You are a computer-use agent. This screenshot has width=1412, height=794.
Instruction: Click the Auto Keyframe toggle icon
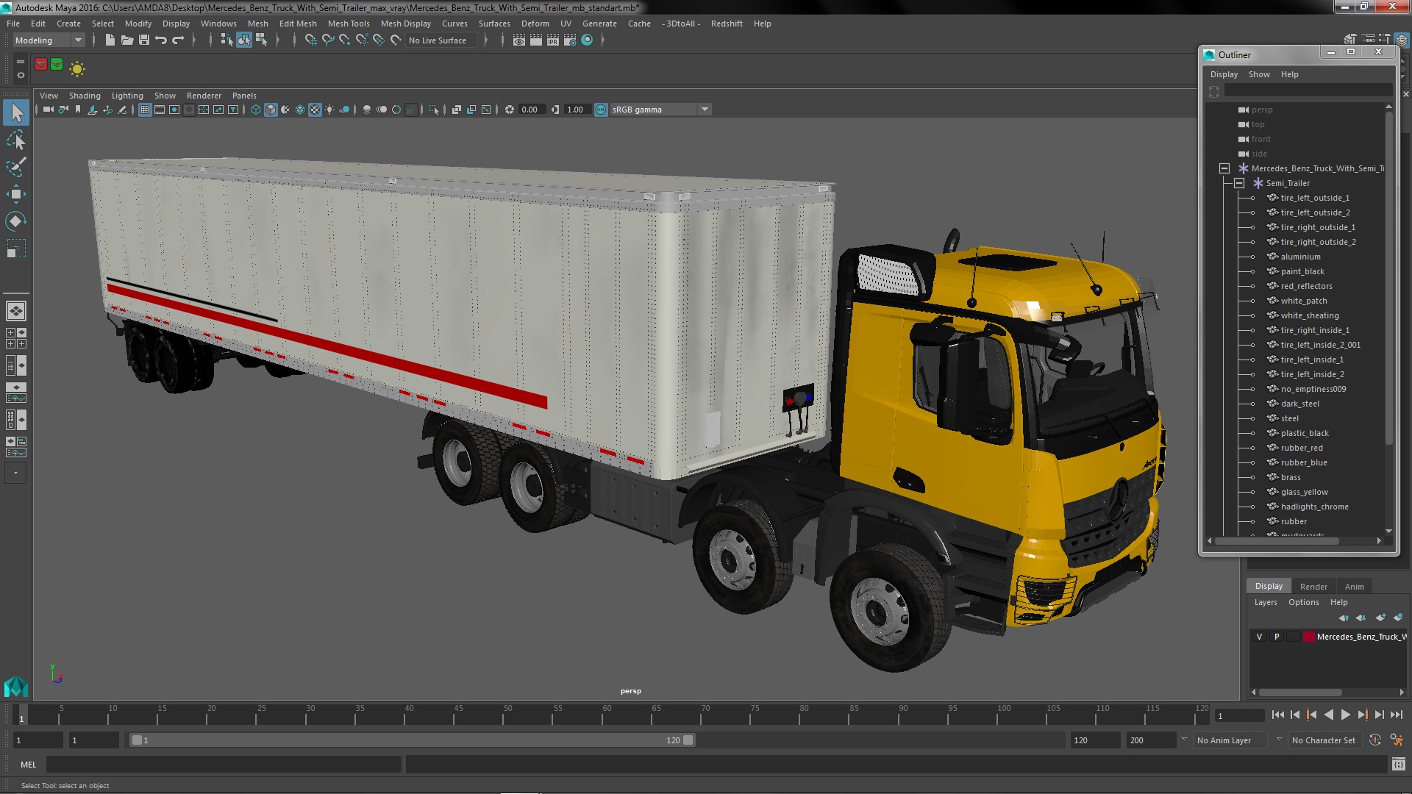[x=1374, y=740]
